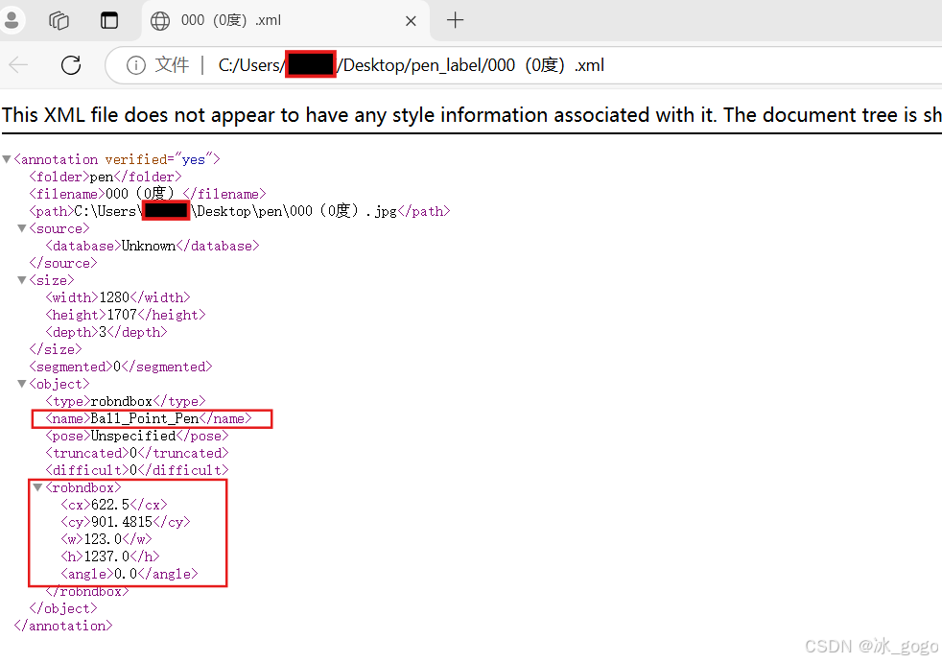Select the 000 (0度).xml tab

(285, 20)
